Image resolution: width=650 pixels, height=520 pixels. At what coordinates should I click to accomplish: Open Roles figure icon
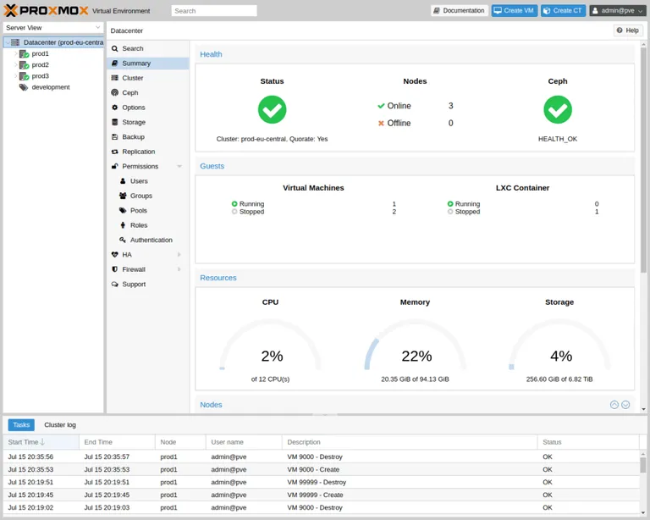[x=123, y=225]
